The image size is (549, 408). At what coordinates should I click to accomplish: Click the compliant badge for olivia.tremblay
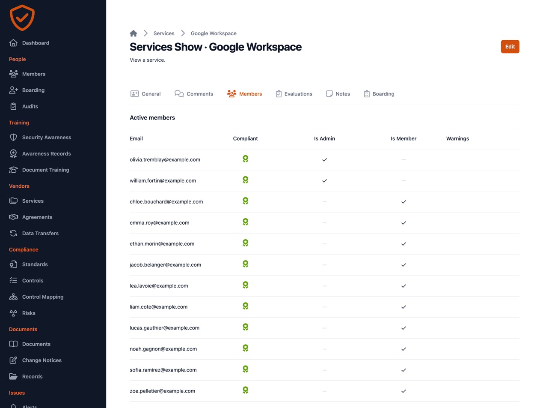tap(246, 159)
